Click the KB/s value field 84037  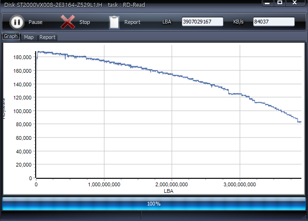[x=274, y=22]
